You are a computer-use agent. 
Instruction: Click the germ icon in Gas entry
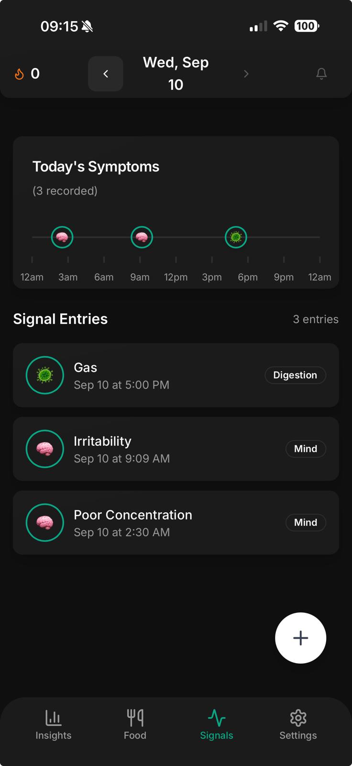(45, 375)
